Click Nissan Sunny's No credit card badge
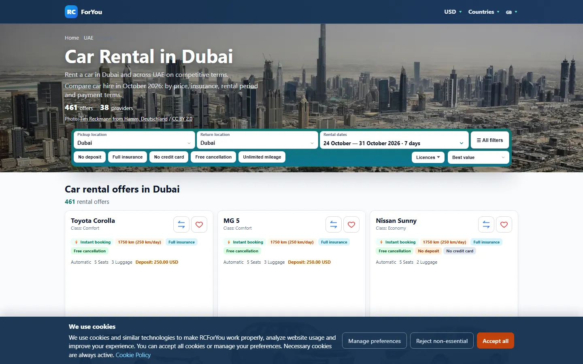This screenshot has width=583, height=364. (x=460, y=251)
